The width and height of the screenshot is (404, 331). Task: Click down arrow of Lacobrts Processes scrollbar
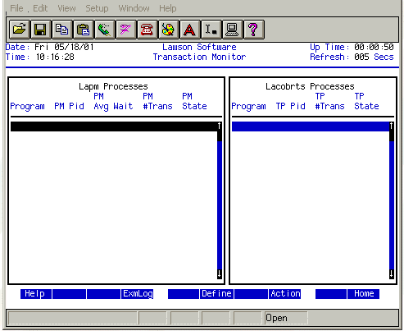coord(392,274)
